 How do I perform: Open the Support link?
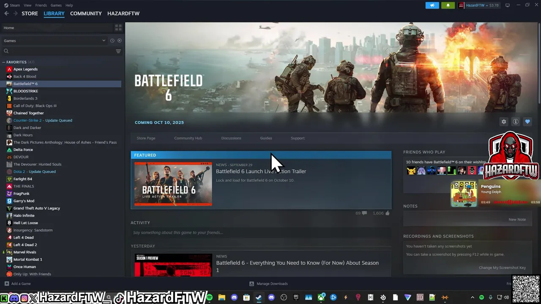(298, 138)
